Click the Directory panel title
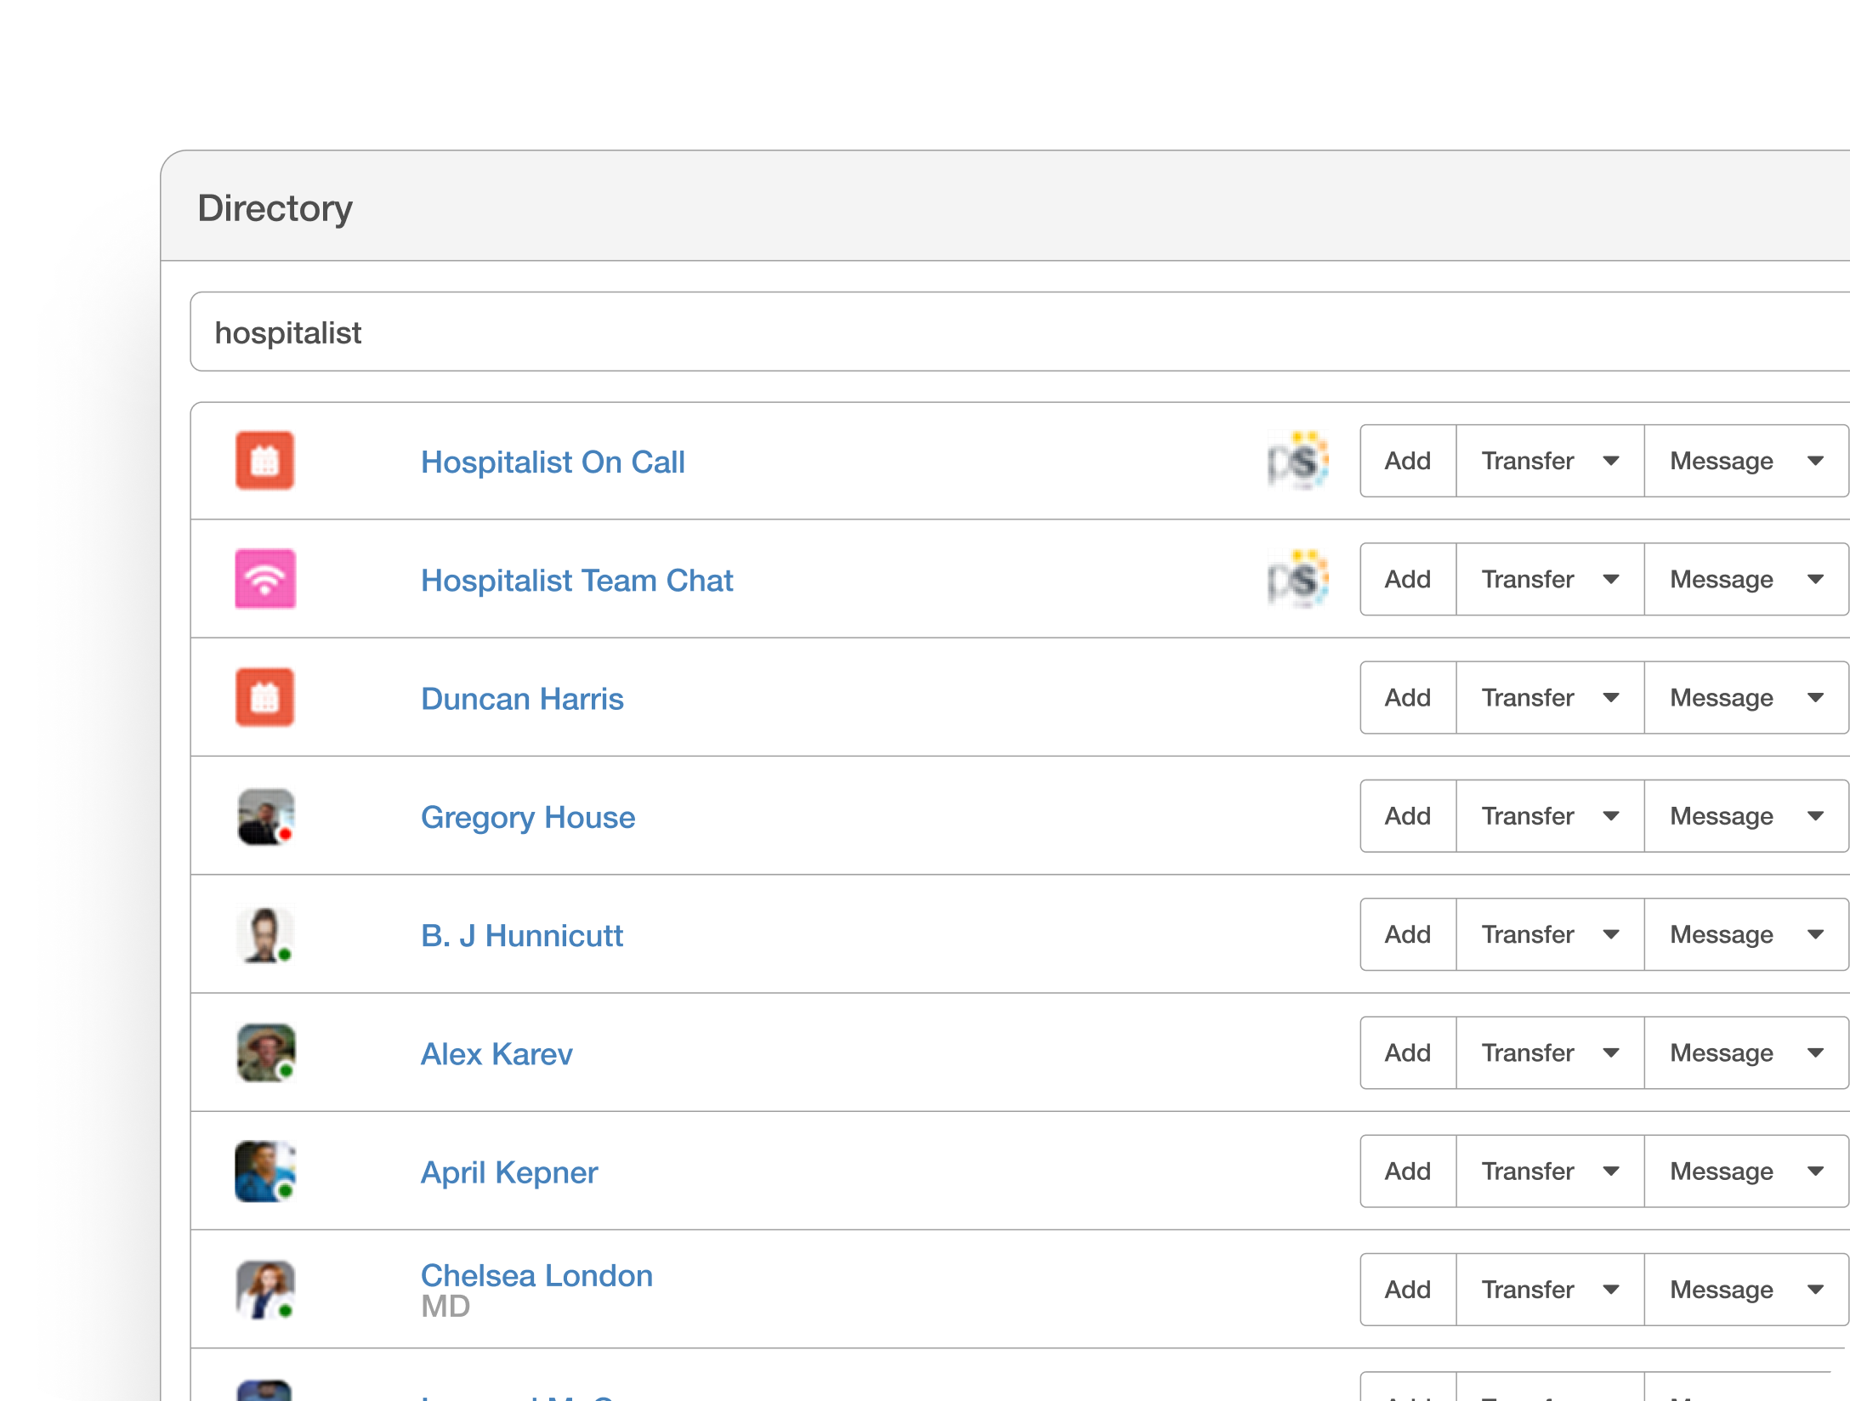The width and height of the screenshot is (1850, 1401). 275,208
